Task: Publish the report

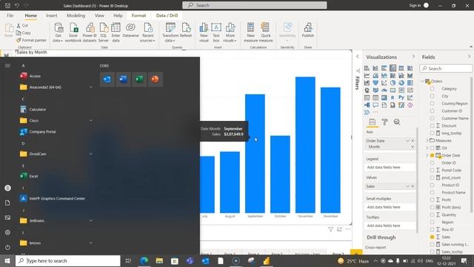Action: (x=308, y=30)
